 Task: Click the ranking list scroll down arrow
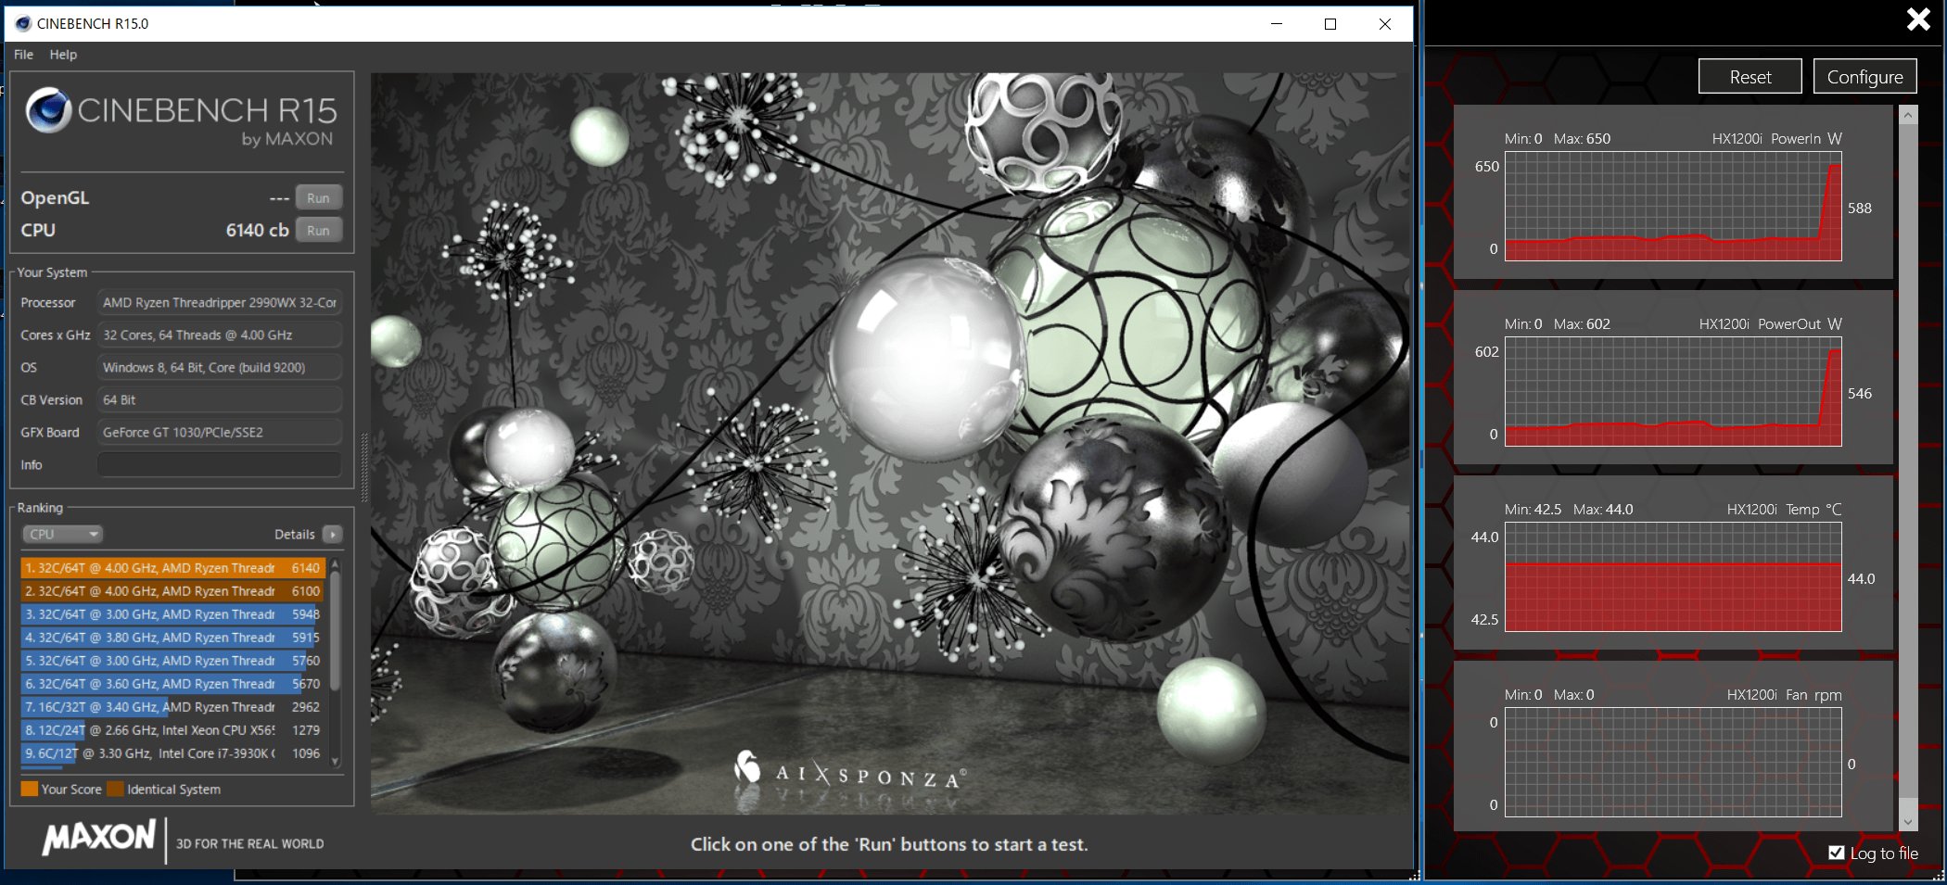(x=335, y=762)
